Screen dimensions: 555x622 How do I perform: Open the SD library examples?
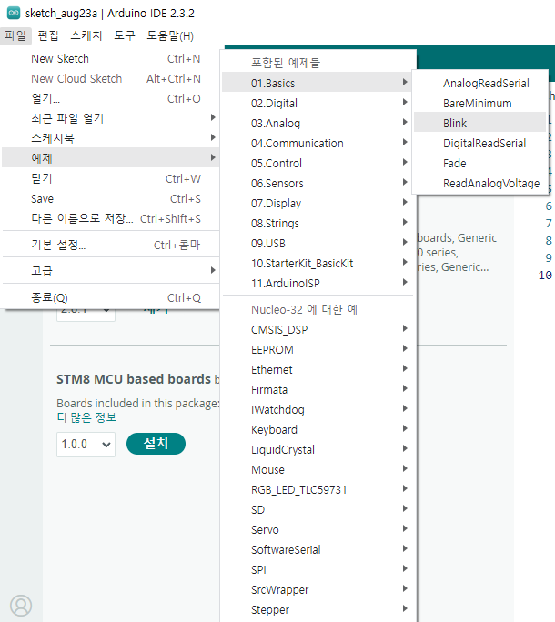coord(318,509)
